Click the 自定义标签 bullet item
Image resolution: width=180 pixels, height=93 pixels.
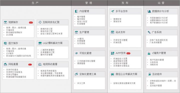(82, 21)
